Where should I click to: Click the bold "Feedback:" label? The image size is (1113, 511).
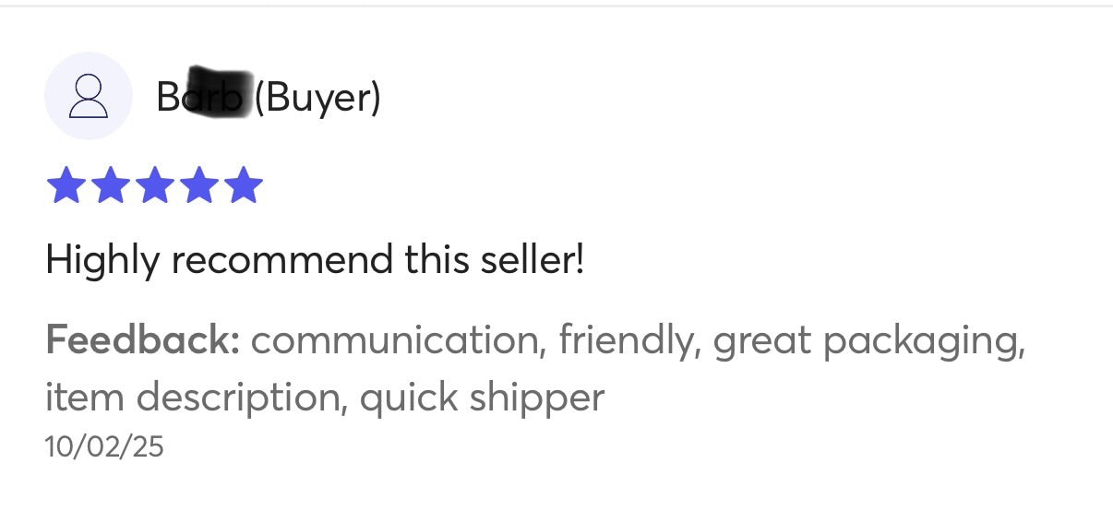143,340
